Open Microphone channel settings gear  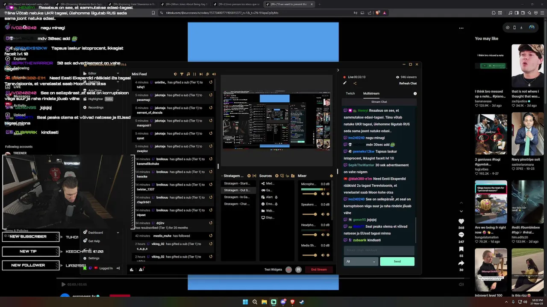click(x=328, y=194)
